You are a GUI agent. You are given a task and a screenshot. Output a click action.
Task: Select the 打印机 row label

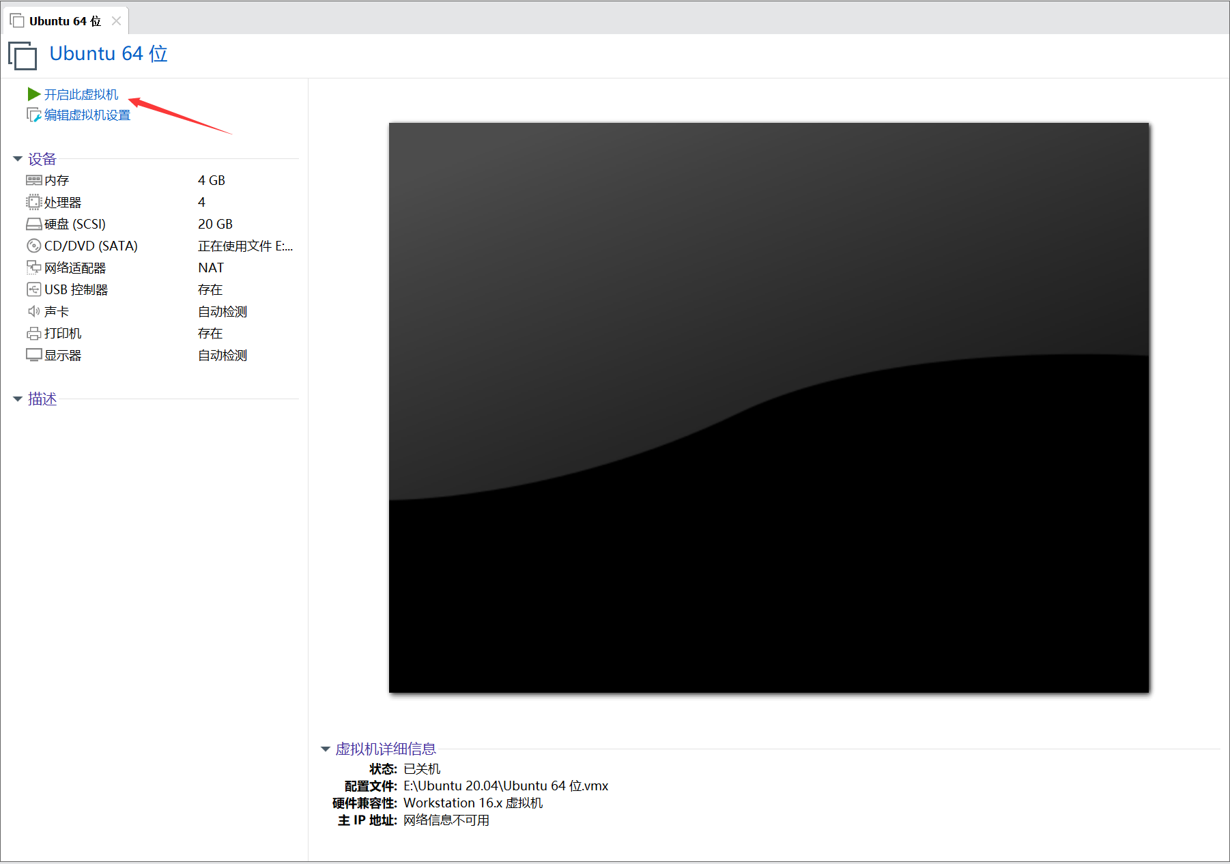(x=63, y=333)
